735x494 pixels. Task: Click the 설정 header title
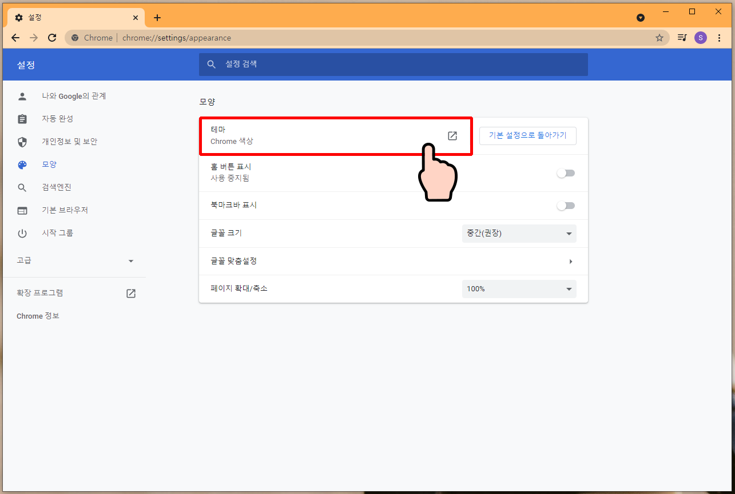(x=26, y=65)
